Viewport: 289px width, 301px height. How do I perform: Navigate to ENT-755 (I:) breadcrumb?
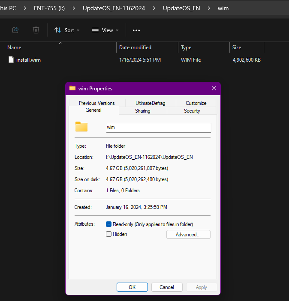(x=49, y=8)
